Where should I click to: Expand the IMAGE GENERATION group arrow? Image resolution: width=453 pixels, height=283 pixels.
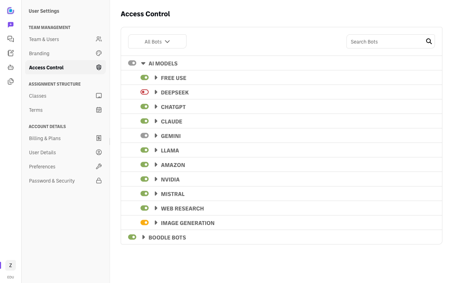[x=156, y=223]
